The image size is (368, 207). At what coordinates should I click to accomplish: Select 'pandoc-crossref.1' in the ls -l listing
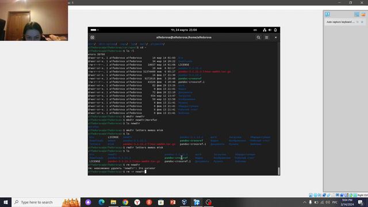point(191,82)
